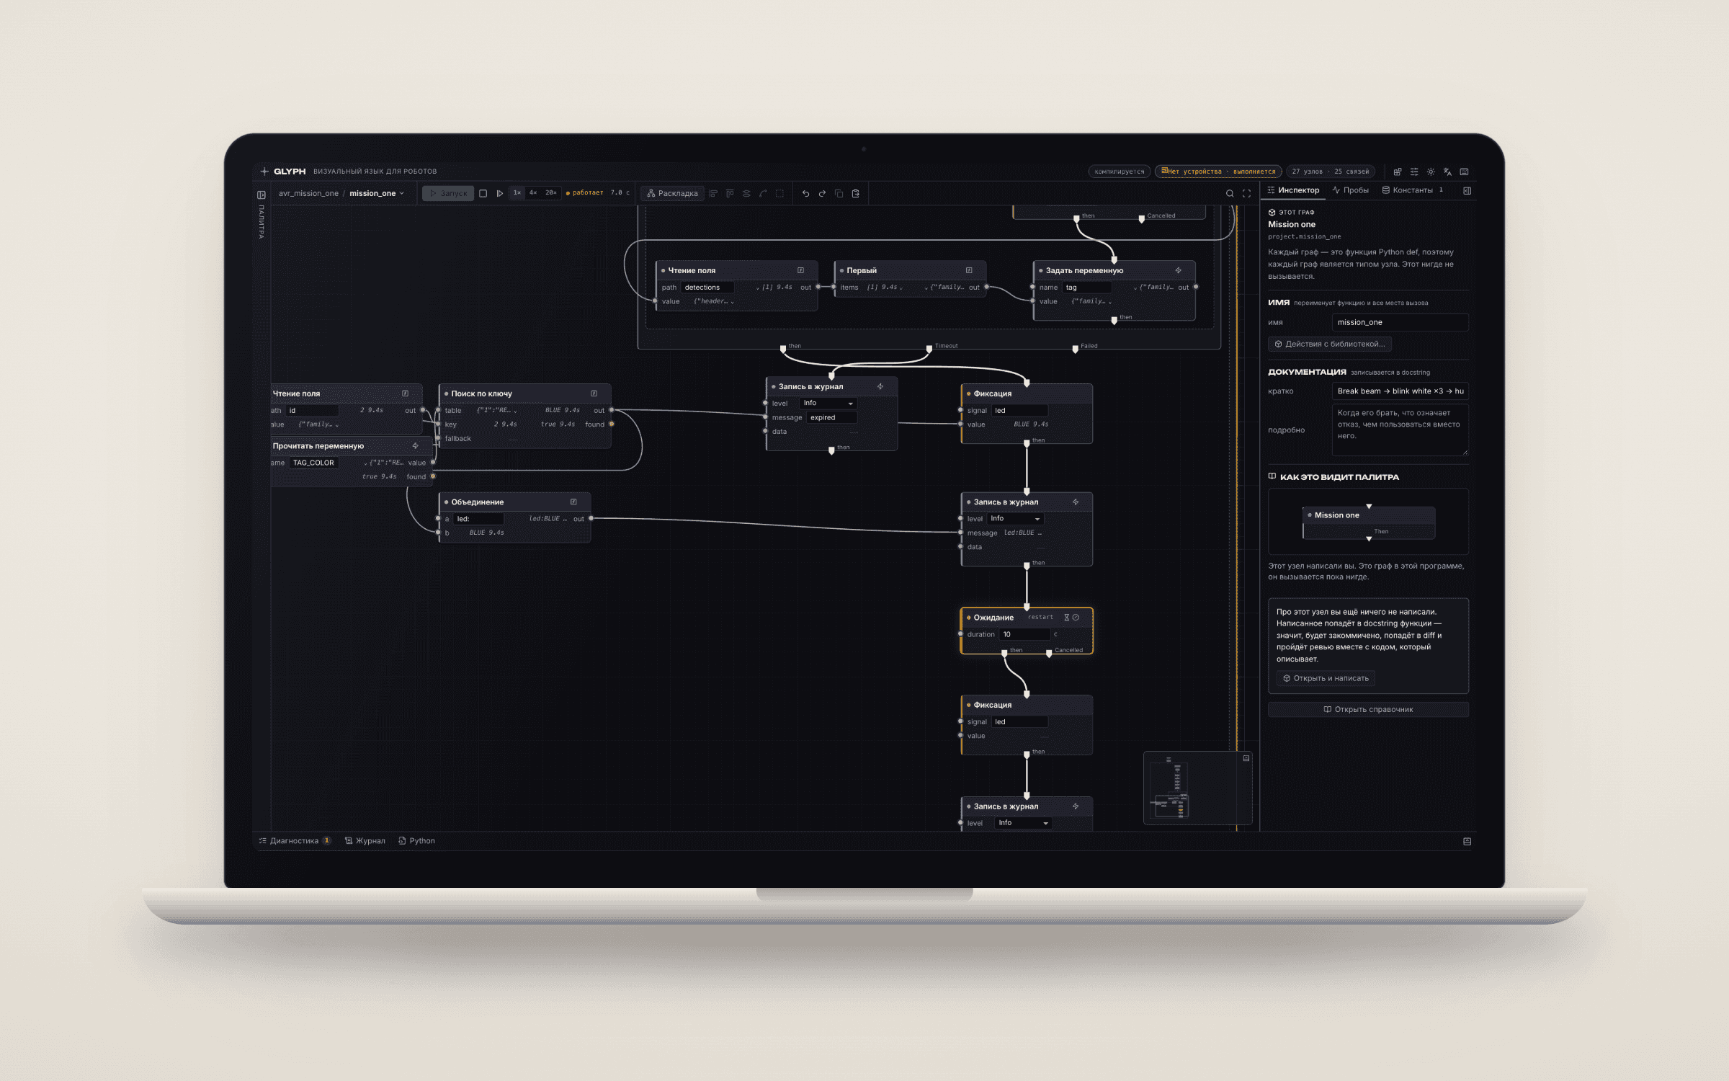The image size is (1729, 1081).
Task: Click the paste clipboard icon in the toolbar
Action: 856,193
